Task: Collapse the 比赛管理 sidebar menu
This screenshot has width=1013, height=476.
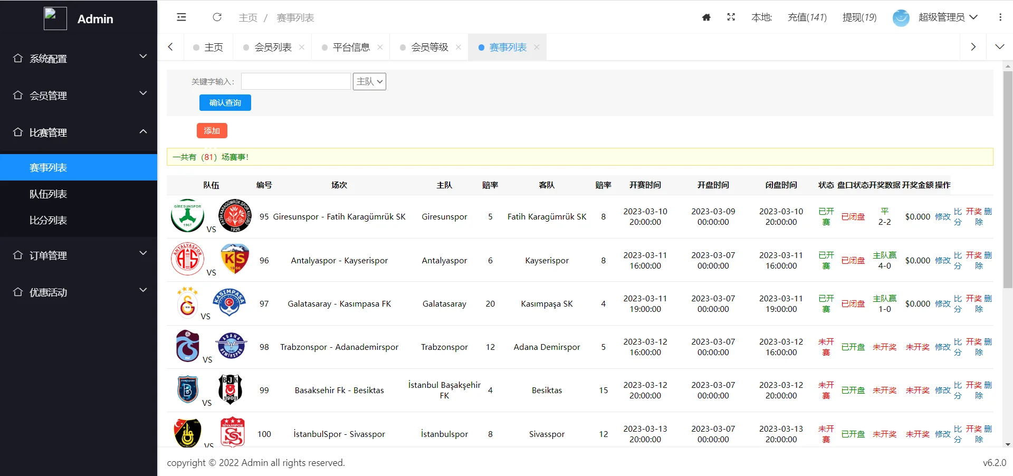Action: click(79, 132)
